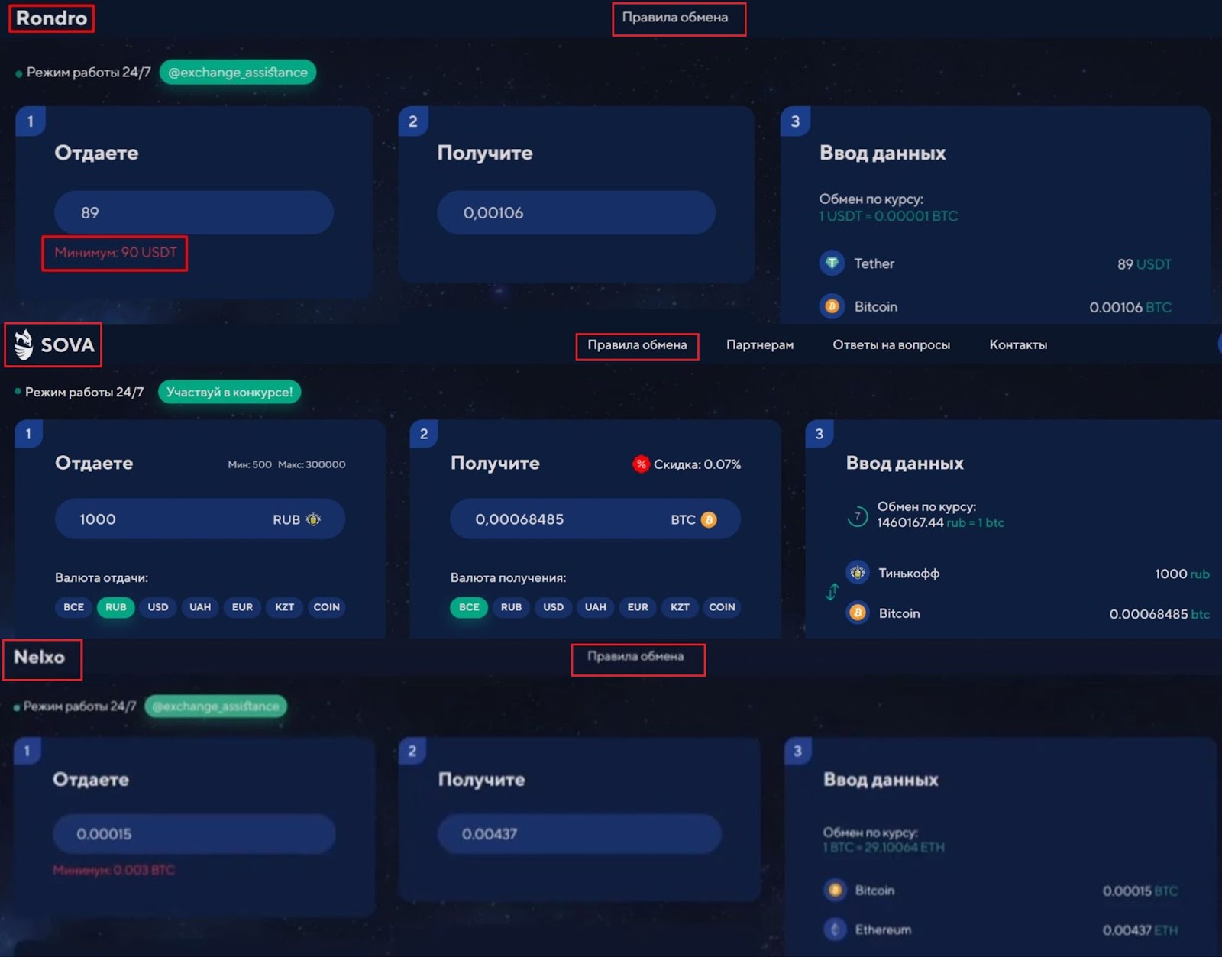Select RUB filter under Валюта отдачи

116,607
